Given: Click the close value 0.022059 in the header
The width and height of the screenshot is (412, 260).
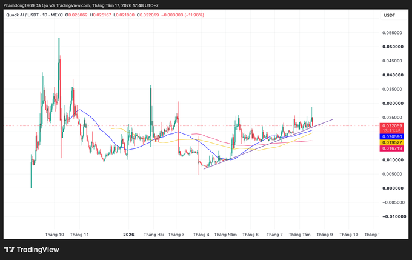Looking at the screenshot, I should [x=149, y=15].
